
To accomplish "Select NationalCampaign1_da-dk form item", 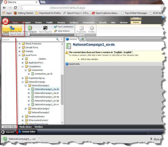I will pyautogui.click(x=45, y=89).
